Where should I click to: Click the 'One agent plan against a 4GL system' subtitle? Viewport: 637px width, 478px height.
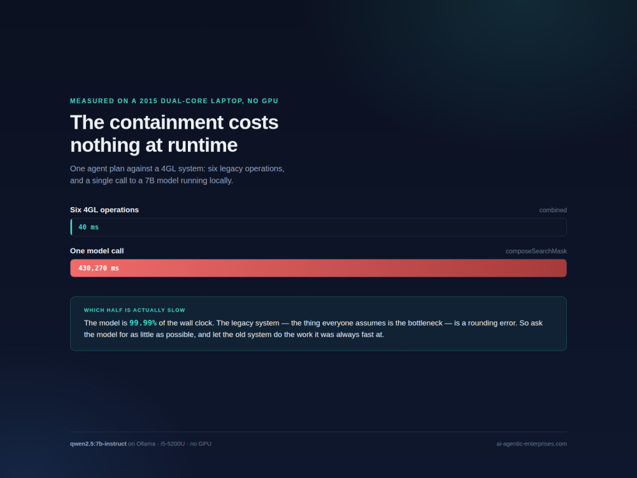tap(177, 175)
